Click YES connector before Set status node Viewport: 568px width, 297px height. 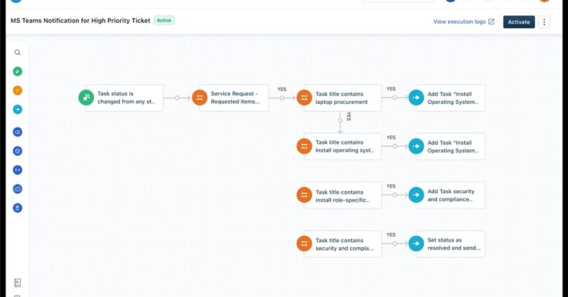click(x=395, y=243)
